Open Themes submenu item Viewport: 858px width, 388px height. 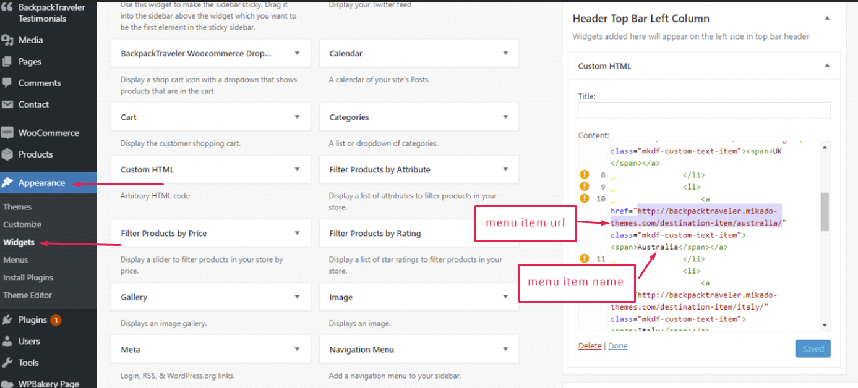pos(17,207)
